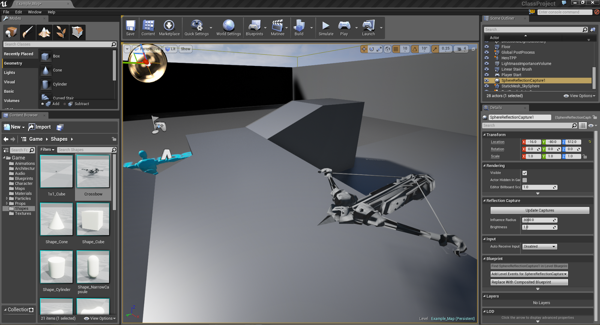Collapse the Transform section
This screenshot has height=325, width=600.
[484, 135]
